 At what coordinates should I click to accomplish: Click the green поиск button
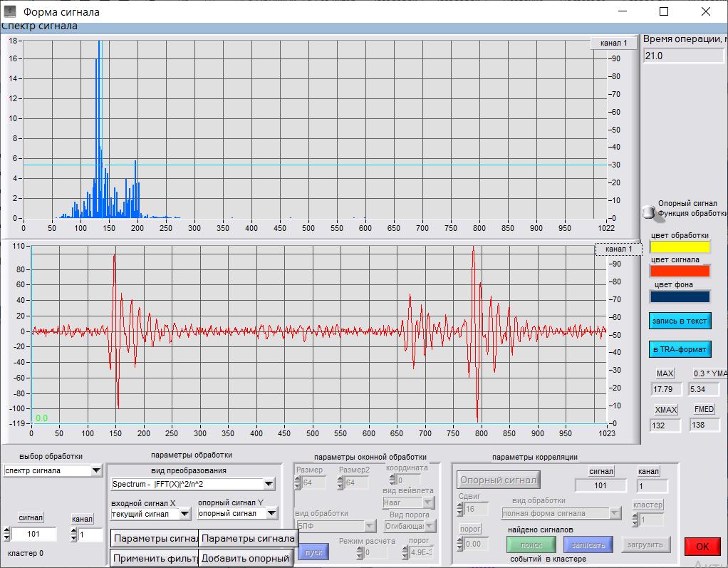[531, 545]
